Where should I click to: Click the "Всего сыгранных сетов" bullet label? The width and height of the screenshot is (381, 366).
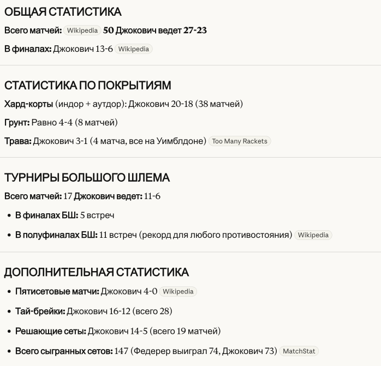(64, 351)
